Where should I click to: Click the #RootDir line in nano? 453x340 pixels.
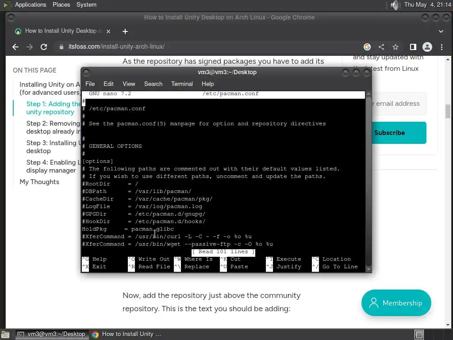[x=110, y=184]
